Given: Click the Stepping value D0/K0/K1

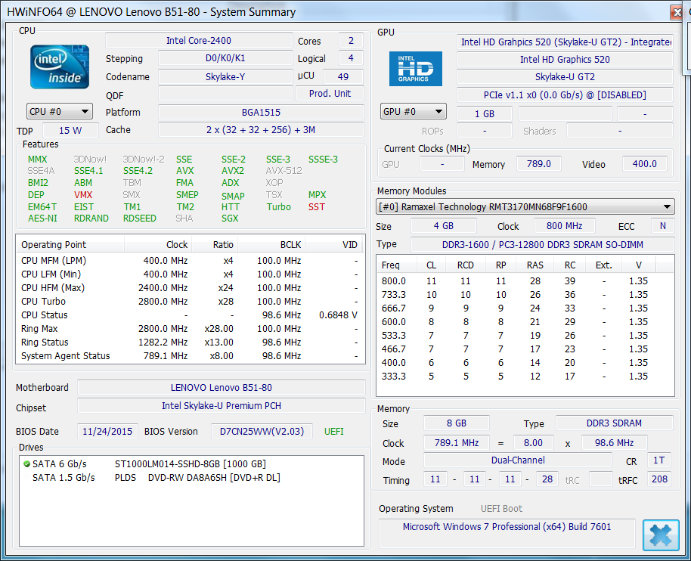Looking at the screenshot, I should point(225,58).
